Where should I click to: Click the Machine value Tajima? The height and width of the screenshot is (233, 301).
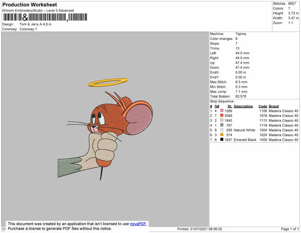click(241, 34)
